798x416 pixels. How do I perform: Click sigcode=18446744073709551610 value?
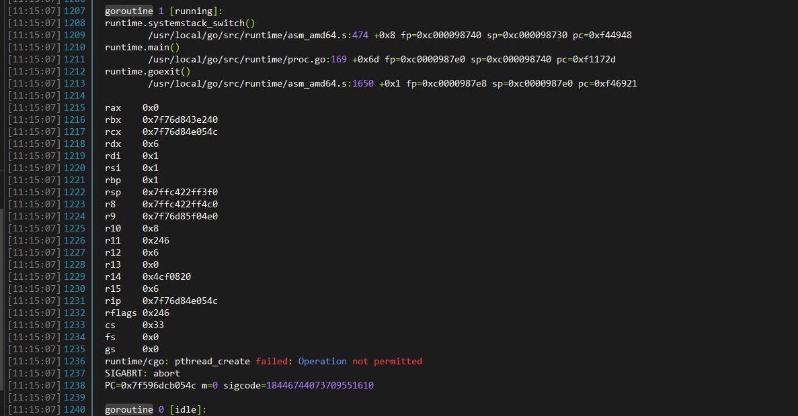point(298,386)
